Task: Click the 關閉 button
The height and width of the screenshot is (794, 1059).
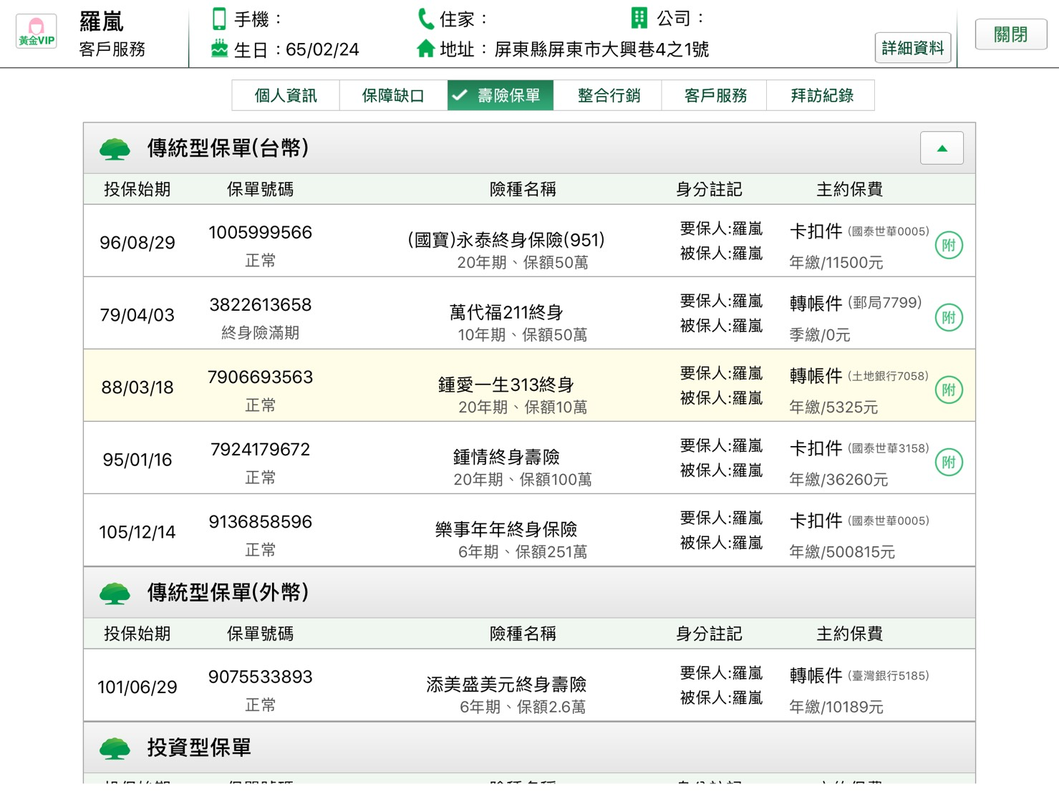Action: pos(1011,34)
